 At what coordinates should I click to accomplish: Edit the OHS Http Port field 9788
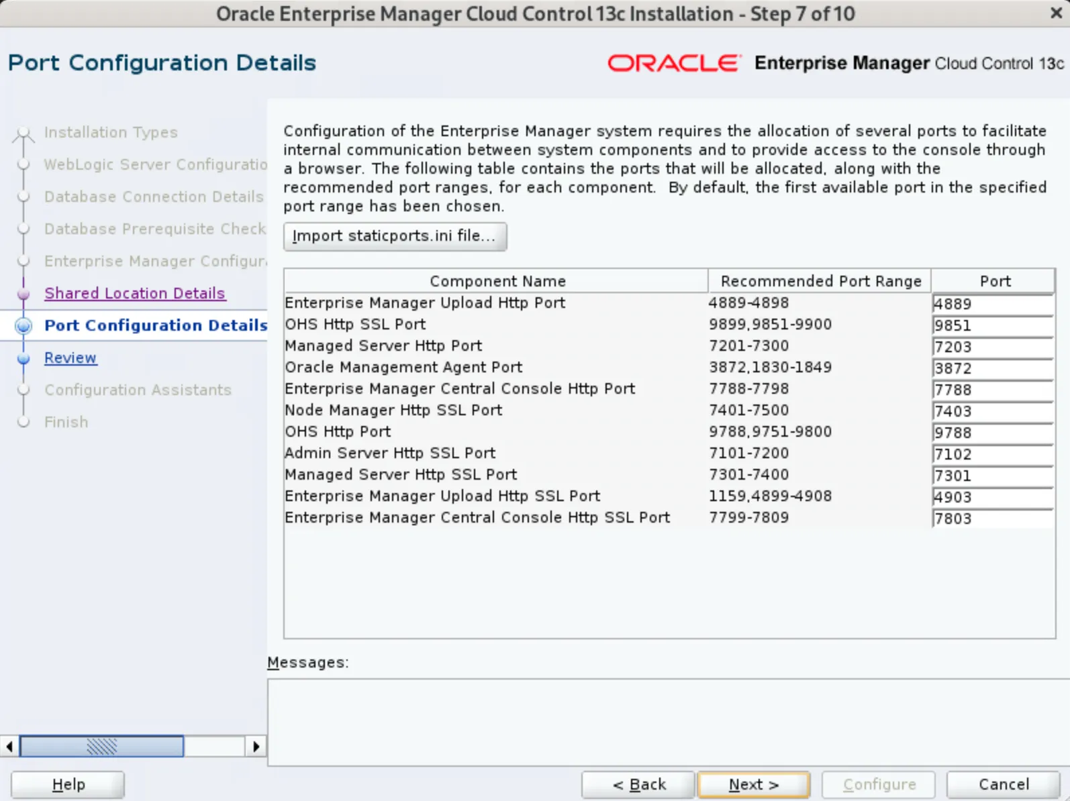[993, 433]
